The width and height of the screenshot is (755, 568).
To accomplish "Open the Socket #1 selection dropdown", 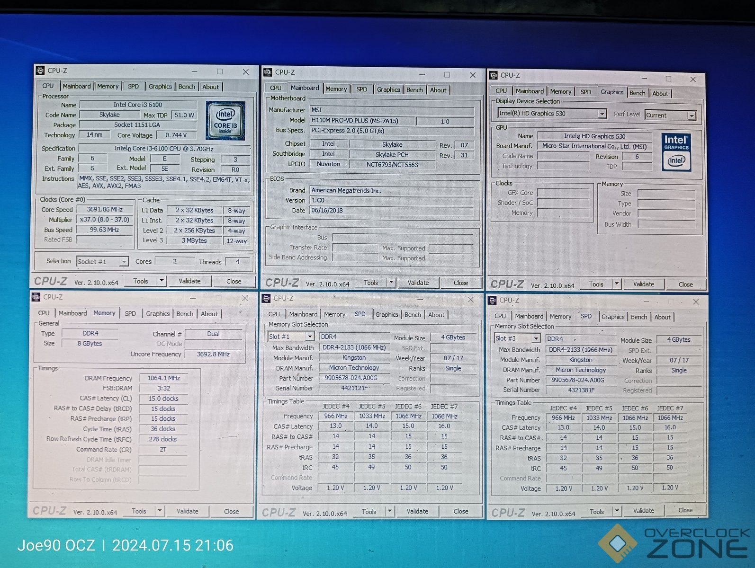I will tap(124, 261).
